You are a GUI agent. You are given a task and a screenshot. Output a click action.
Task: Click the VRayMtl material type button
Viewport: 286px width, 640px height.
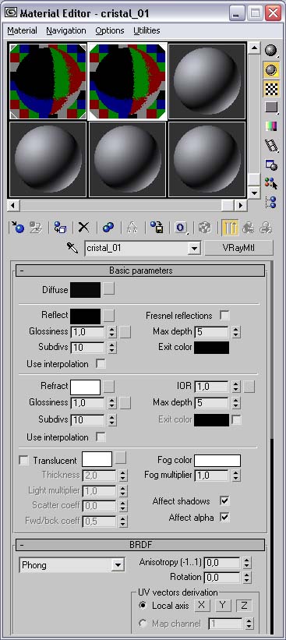click(238, 248)
